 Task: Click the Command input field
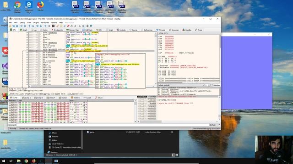[113, 125]
